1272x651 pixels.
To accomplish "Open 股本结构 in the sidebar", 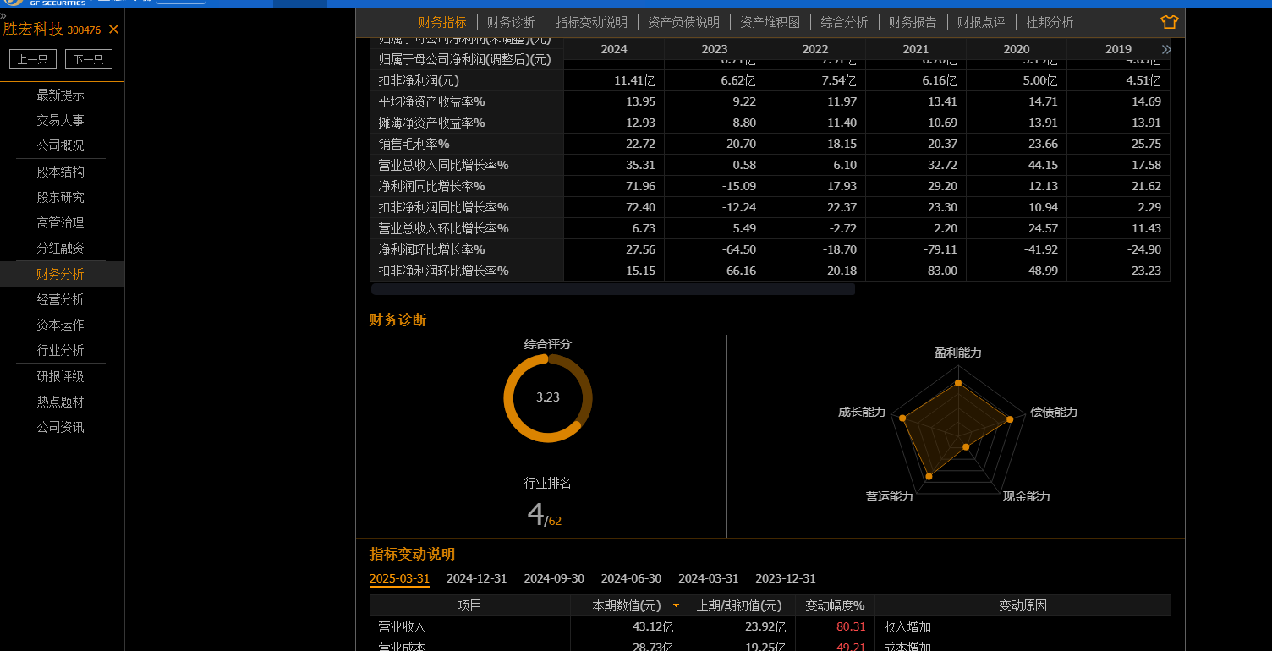I will [60, 172].
